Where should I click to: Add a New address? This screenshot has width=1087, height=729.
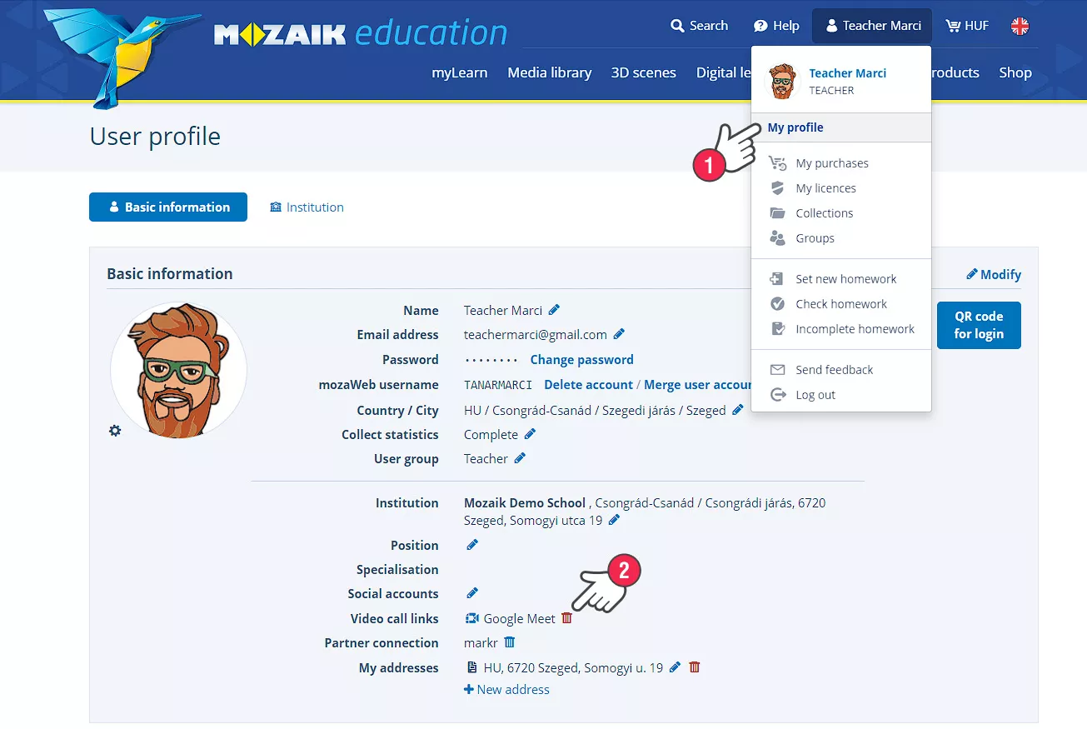click(x=506, y=689)
